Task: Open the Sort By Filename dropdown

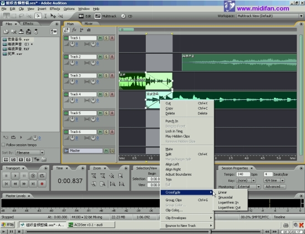Action: click(42, 152)
